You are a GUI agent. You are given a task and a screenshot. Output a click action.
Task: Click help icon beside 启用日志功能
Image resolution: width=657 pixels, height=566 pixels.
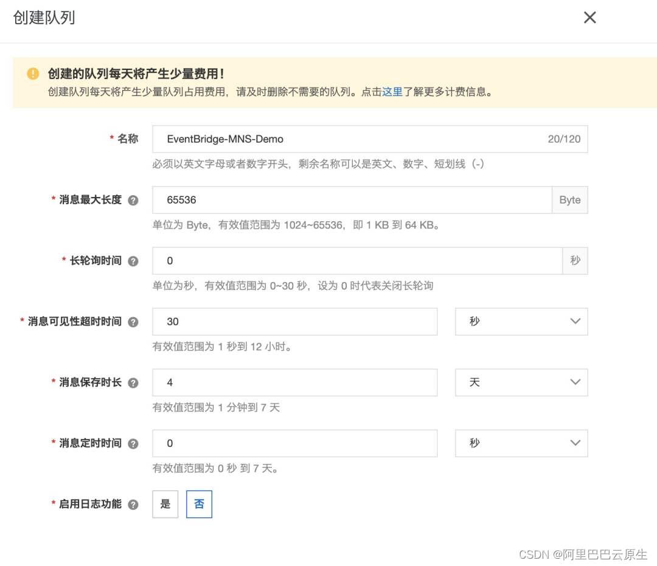(133, 505)
